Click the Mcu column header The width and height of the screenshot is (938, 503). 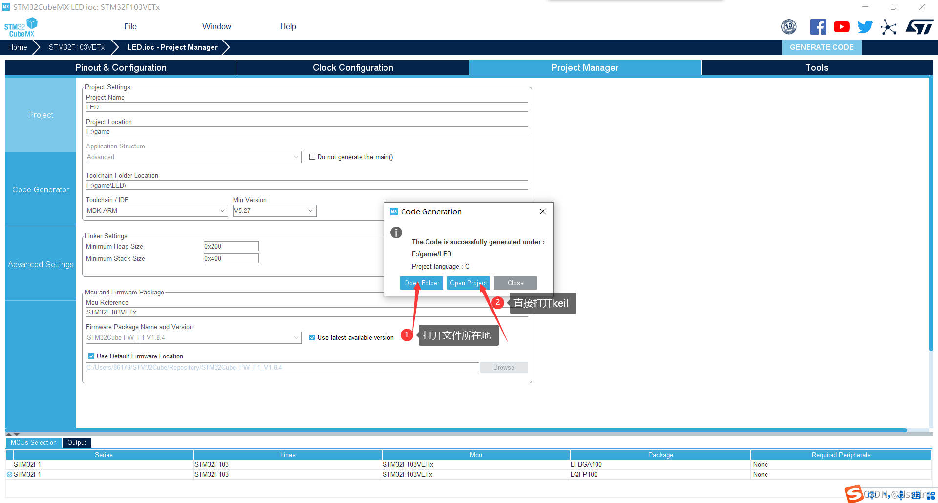coord(476,455)
